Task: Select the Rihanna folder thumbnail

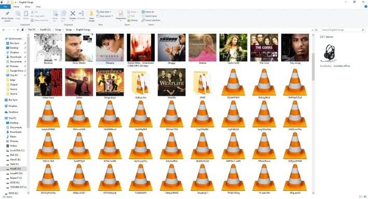Action: click(x=110, y=49)
